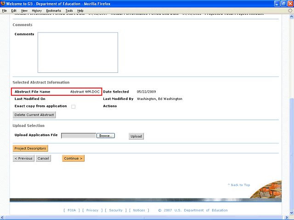Close the Firefox window
The height and width of the screenshot is (220, 294).
[x=290, y=4]
